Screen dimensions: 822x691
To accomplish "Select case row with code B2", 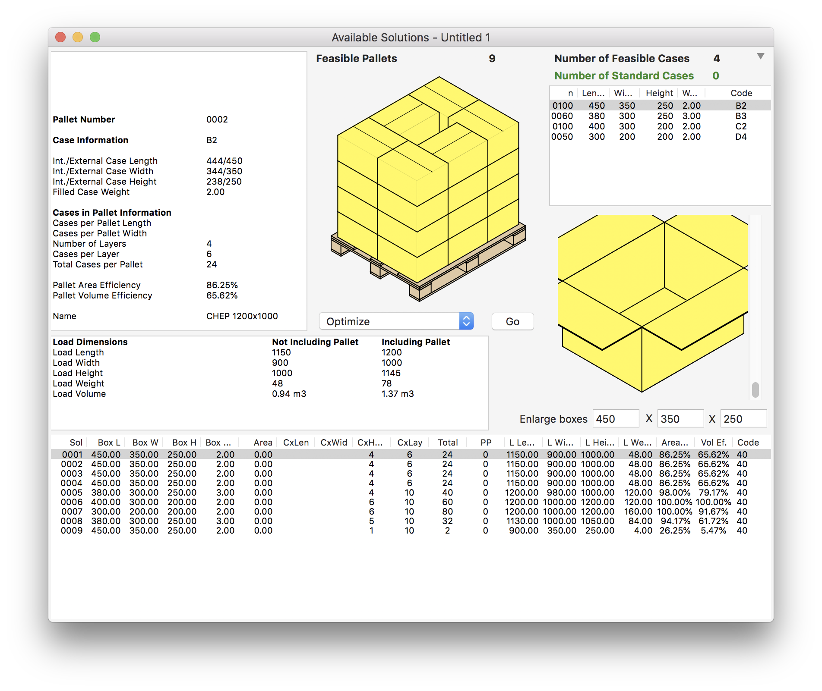I will (660, 106).
